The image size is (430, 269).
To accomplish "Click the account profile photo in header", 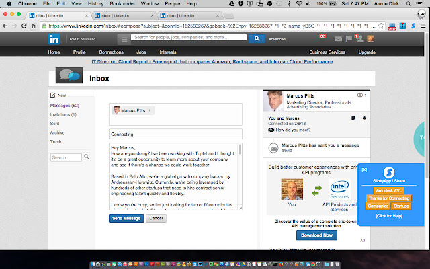I will [370, 39].
